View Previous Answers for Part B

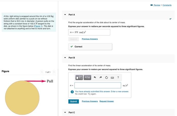90,101
